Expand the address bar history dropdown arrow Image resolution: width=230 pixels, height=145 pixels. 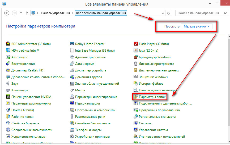pyautogui.click(x=162, y=13)
